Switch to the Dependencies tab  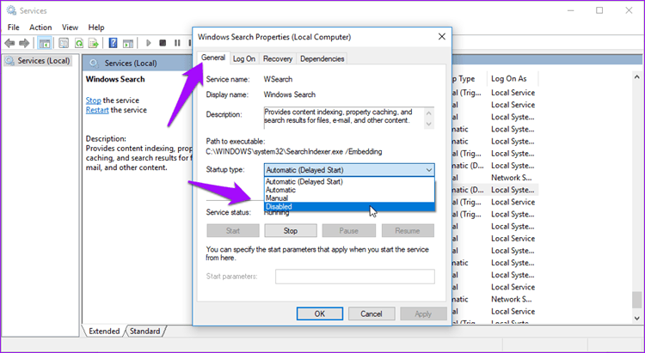322,58
